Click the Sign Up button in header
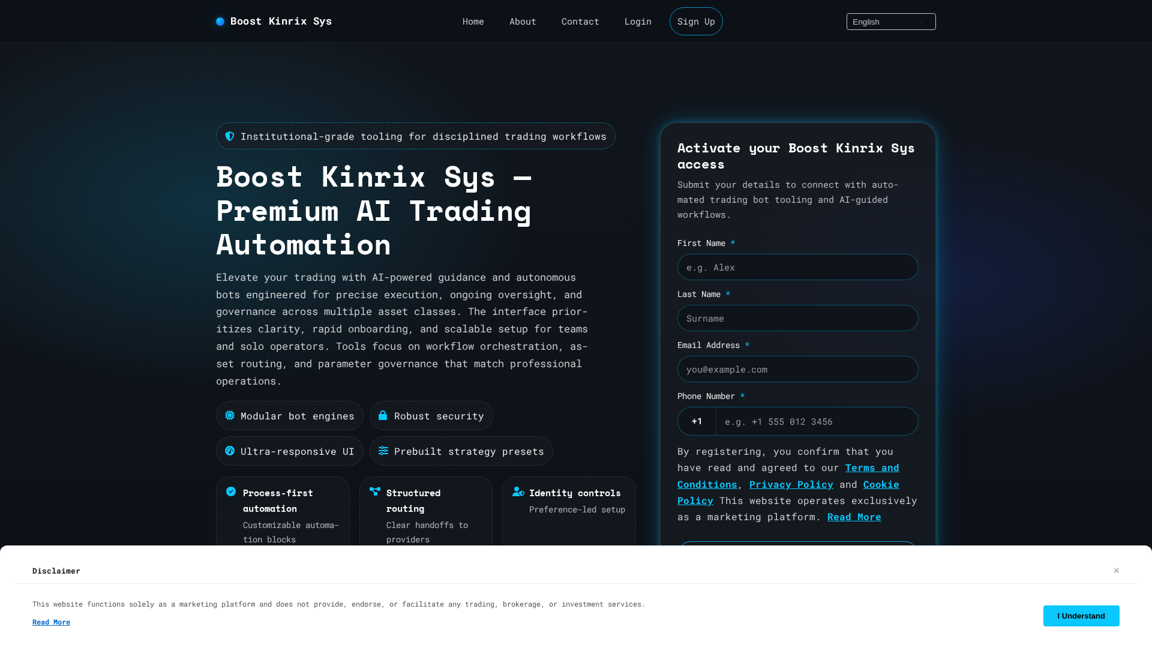Viewport: 1152px width, 648px height. click(x=696, y=22)
